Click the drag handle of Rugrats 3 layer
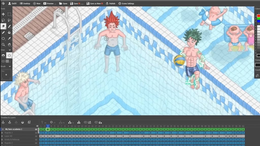260x146 pixels. point(2,133)
